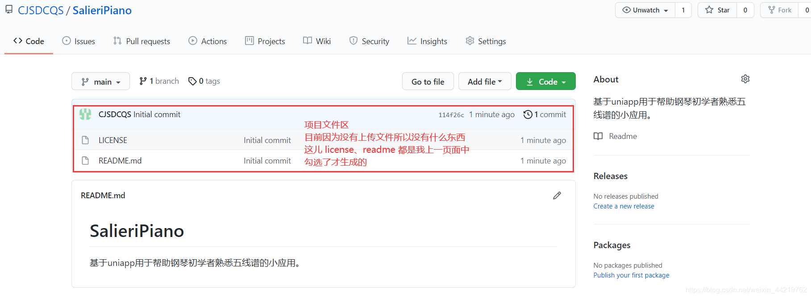The width and height of the screenshot is (811, 298).
Task: Open Initial commit link in LICENSE row
Action: pyautogui.click(x=267, y=140)
